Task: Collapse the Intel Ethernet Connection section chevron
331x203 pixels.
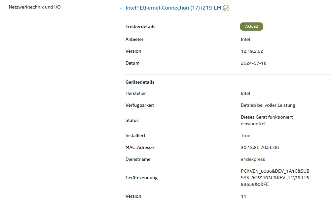Action: point(121,9)
